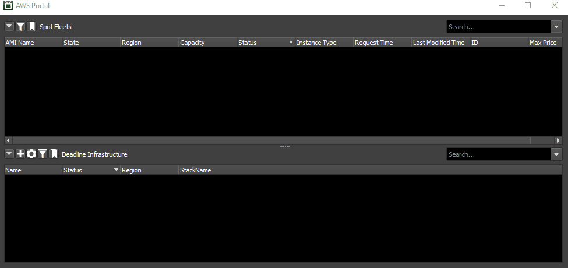This screenshot has height=268, width=568.
Task: Click the Deadline Infrastructure bookmark icon
Action: click(54, 154)
